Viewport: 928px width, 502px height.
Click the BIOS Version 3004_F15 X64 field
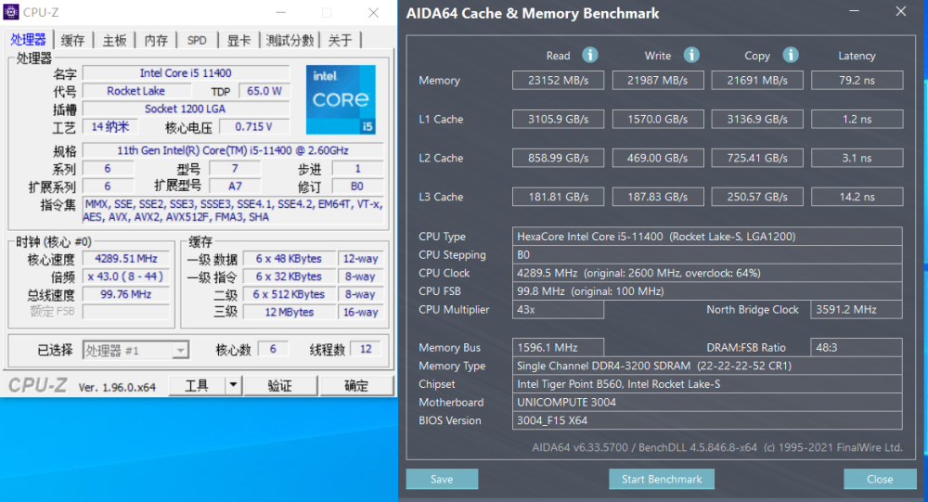tap(707, 420)
